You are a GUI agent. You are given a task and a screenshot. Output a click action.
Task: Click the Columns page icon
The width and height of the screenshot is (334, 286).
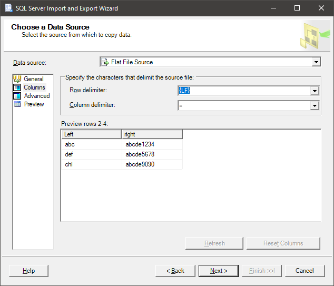[17, 87]
